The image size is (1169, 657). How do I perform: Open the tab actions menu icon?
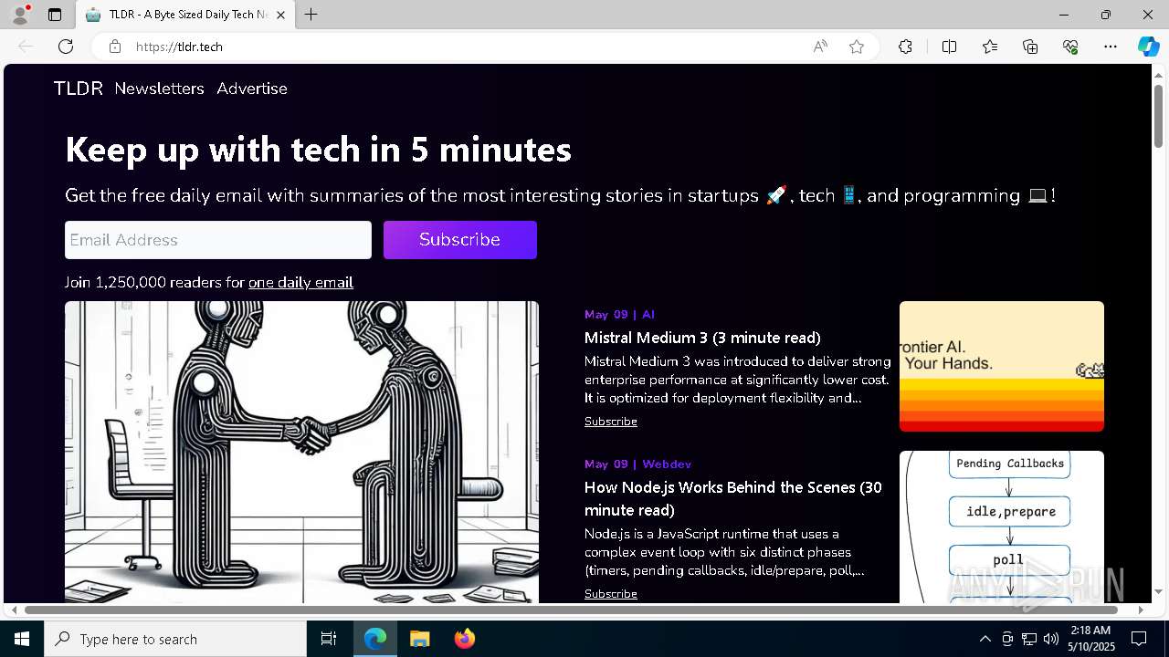click(x=55, y=15)
